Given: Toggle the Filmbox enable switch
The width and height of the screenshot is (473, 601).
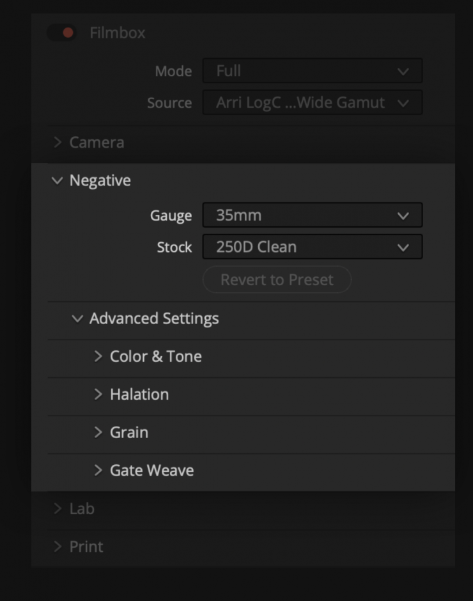Looking at the screenshot, I should 62,33.
